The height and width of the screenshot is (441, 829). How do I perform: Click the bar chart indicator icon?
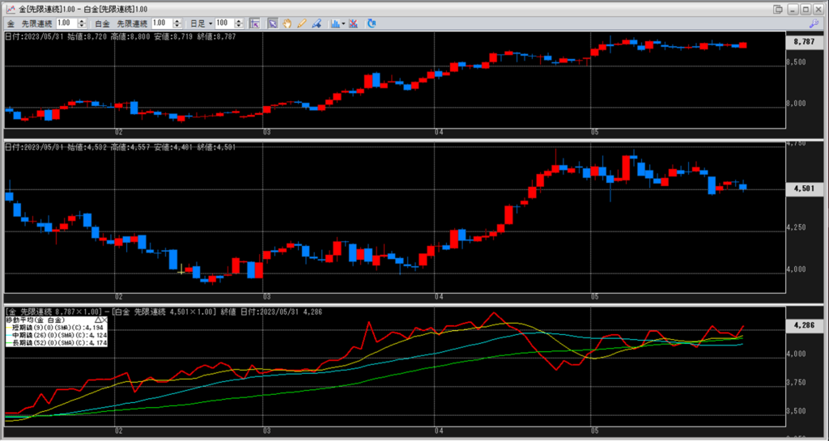(335, 23)
